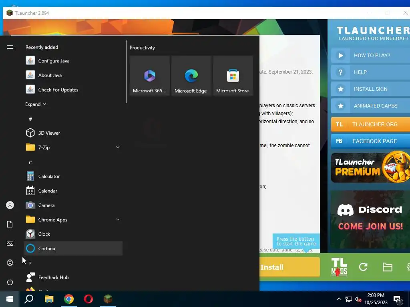Open the 7-Zip folder icon
The image size is (410, 307).
tap(30, 147)
